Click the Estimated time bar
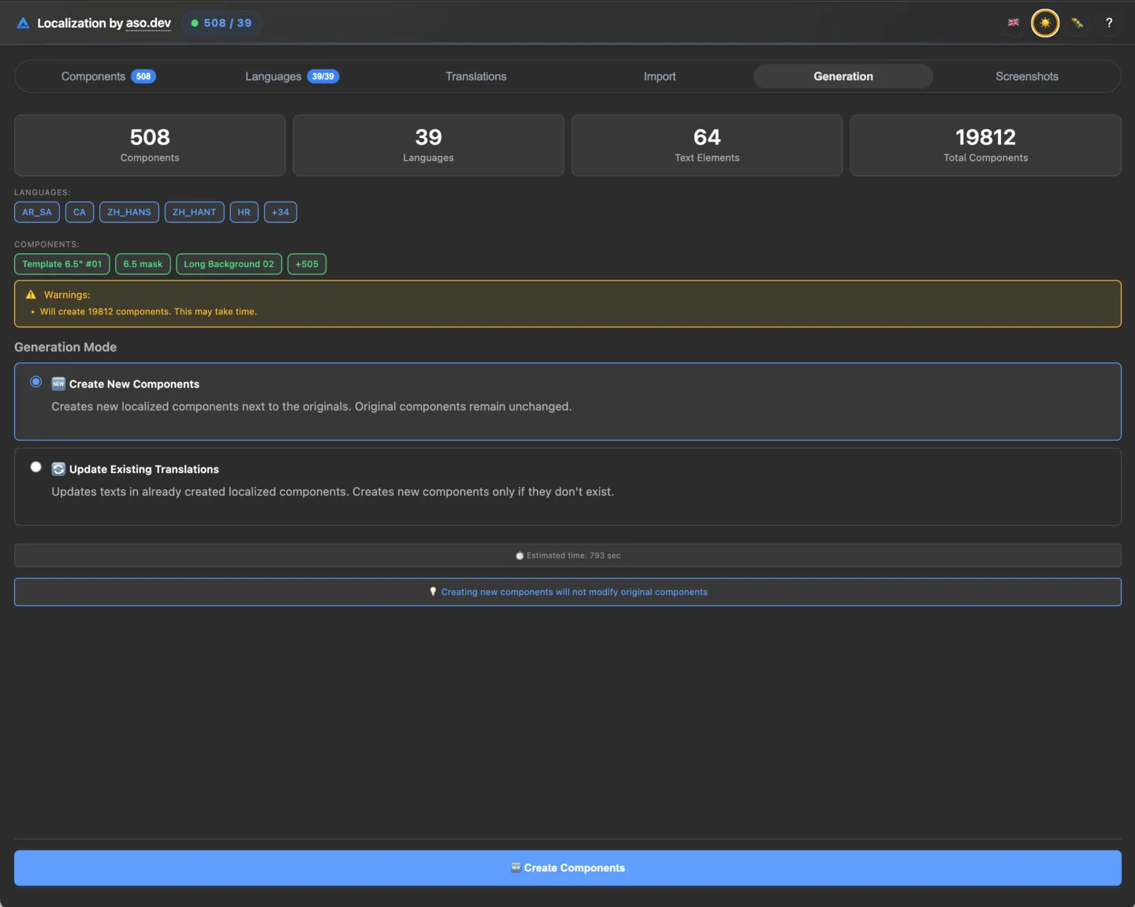 (567, 556)
